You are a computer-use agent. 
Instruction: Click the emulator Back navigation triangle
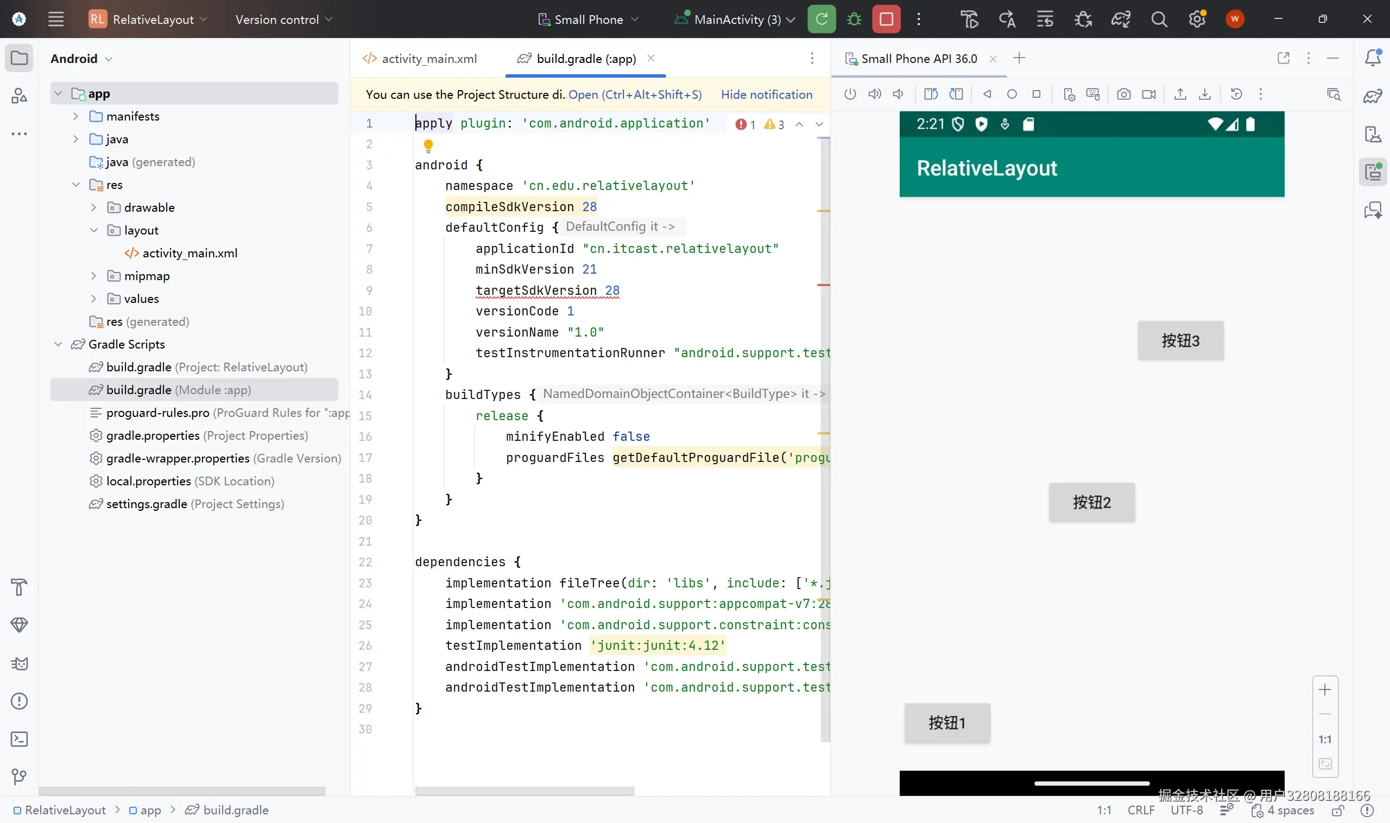pyautogui.click(x=987, y=94)
